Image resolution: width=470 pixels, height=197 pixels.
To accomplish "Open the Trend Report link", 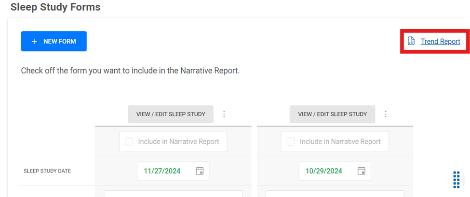I will tap(440, 41).
